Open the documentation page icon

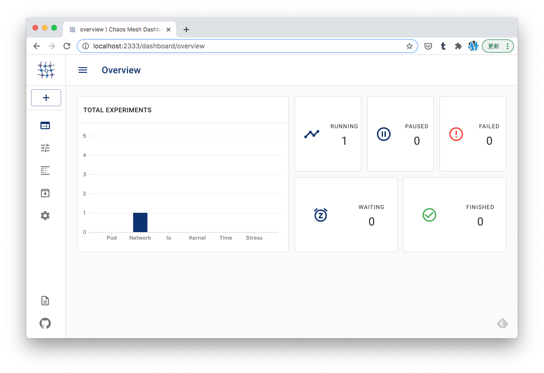tap(45, 301)
